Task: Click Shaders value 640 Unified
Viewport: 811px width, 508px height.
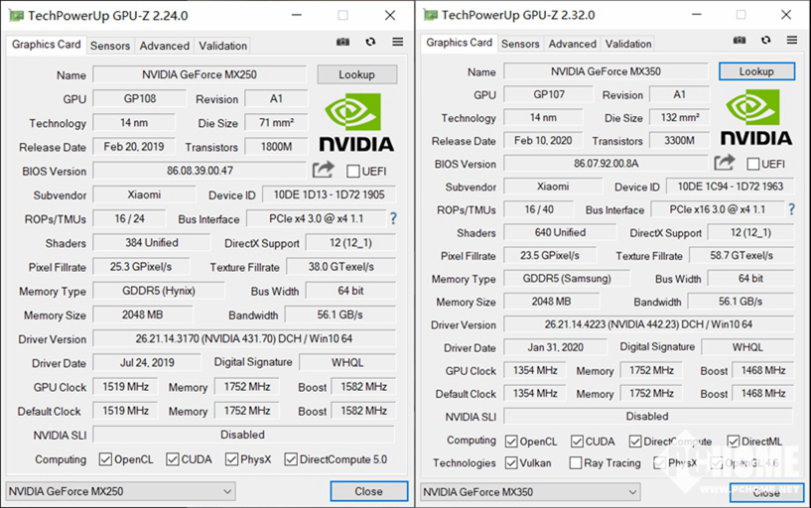Action: point(560,232)
